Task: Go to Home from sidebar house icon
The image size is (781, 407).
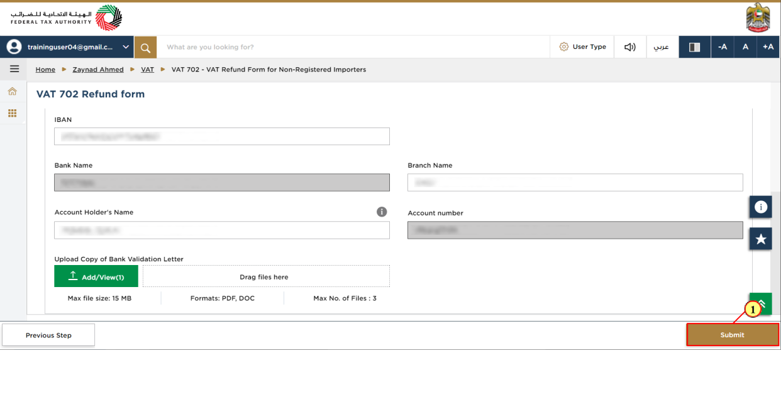Action: pos(12,92)
